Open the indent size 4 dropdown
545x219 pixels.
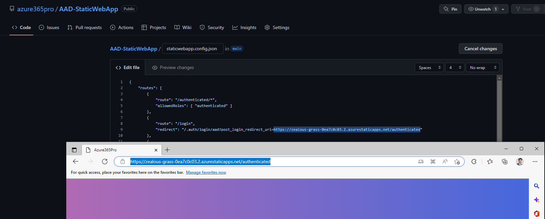(x=454, y=67)
